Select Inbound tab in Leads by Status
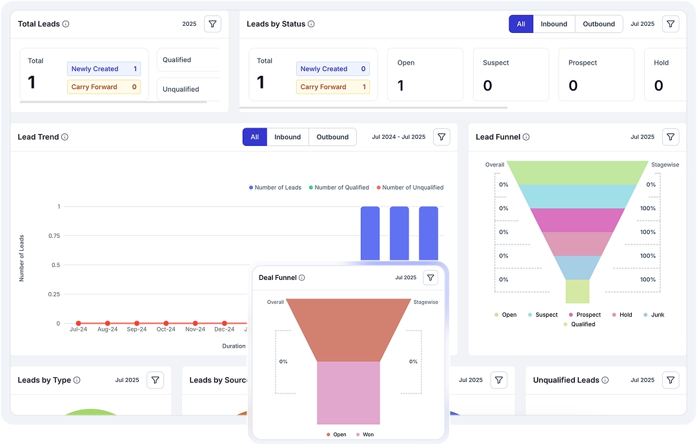697x445 pixels. coord(554,24)
